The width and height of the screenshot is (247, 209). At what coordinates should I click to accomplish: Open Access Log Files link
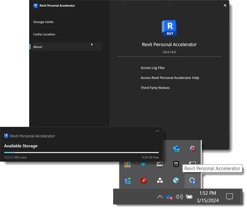click(x=153, y=68)
